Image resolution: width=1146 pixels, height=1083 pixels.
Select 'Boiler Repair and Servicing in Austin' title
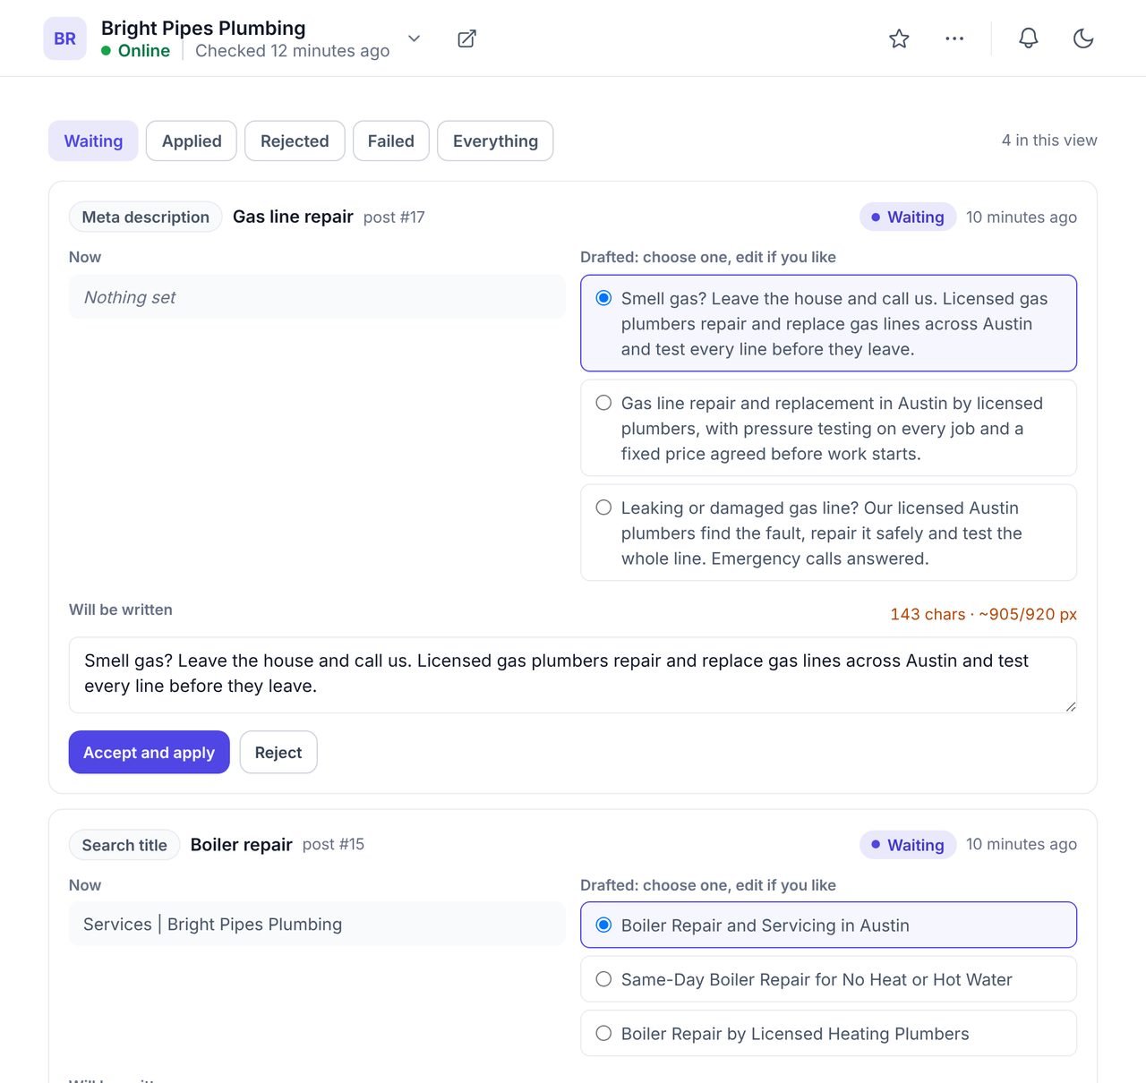tap(828, 925)
